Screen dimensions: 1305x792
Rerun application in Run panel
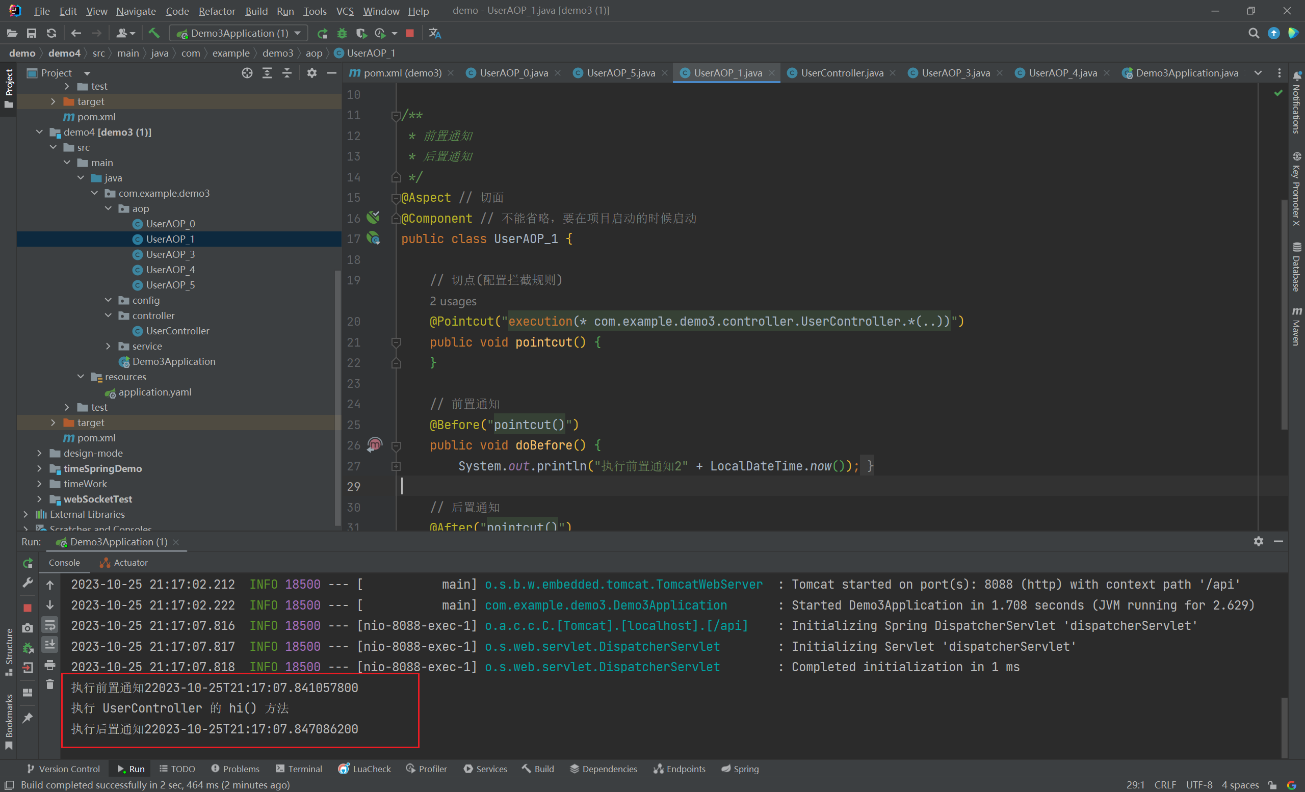click(x=28, y=563)
